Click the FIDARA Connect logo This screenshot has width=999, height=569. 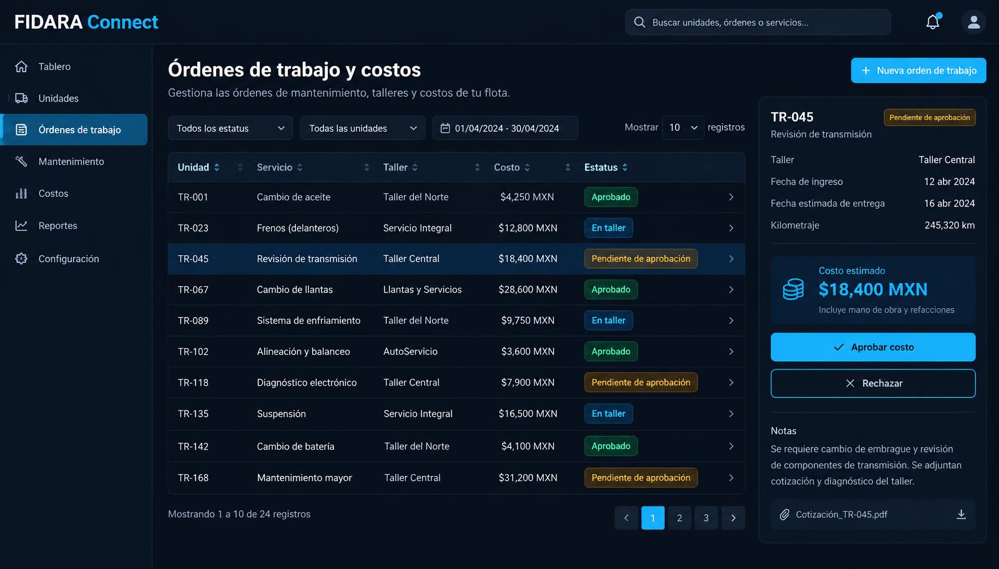click(86, 22)
